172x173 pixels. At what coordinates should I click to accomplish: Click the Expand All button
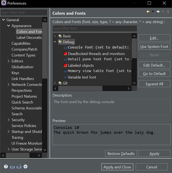point(154,84)
